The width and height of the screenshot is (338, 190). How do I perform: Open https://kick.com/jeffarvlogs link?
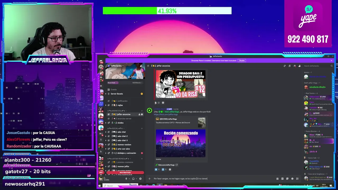pyautogui.click(x=166, y=114)
